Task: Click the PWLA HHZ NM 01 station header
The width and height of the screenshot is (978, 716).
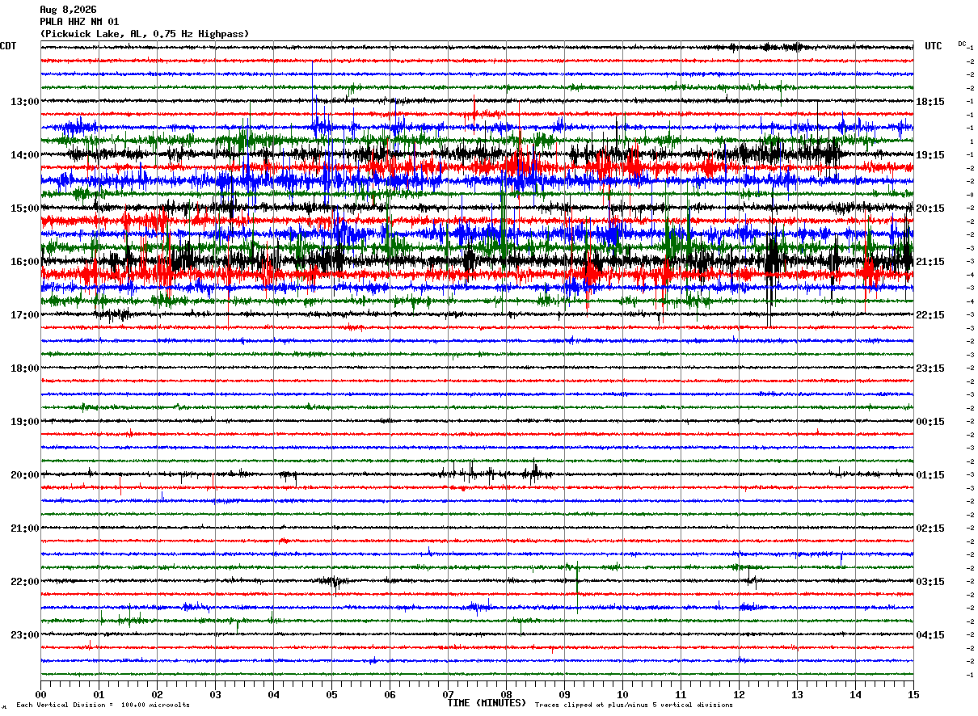Action: point(79,22)
